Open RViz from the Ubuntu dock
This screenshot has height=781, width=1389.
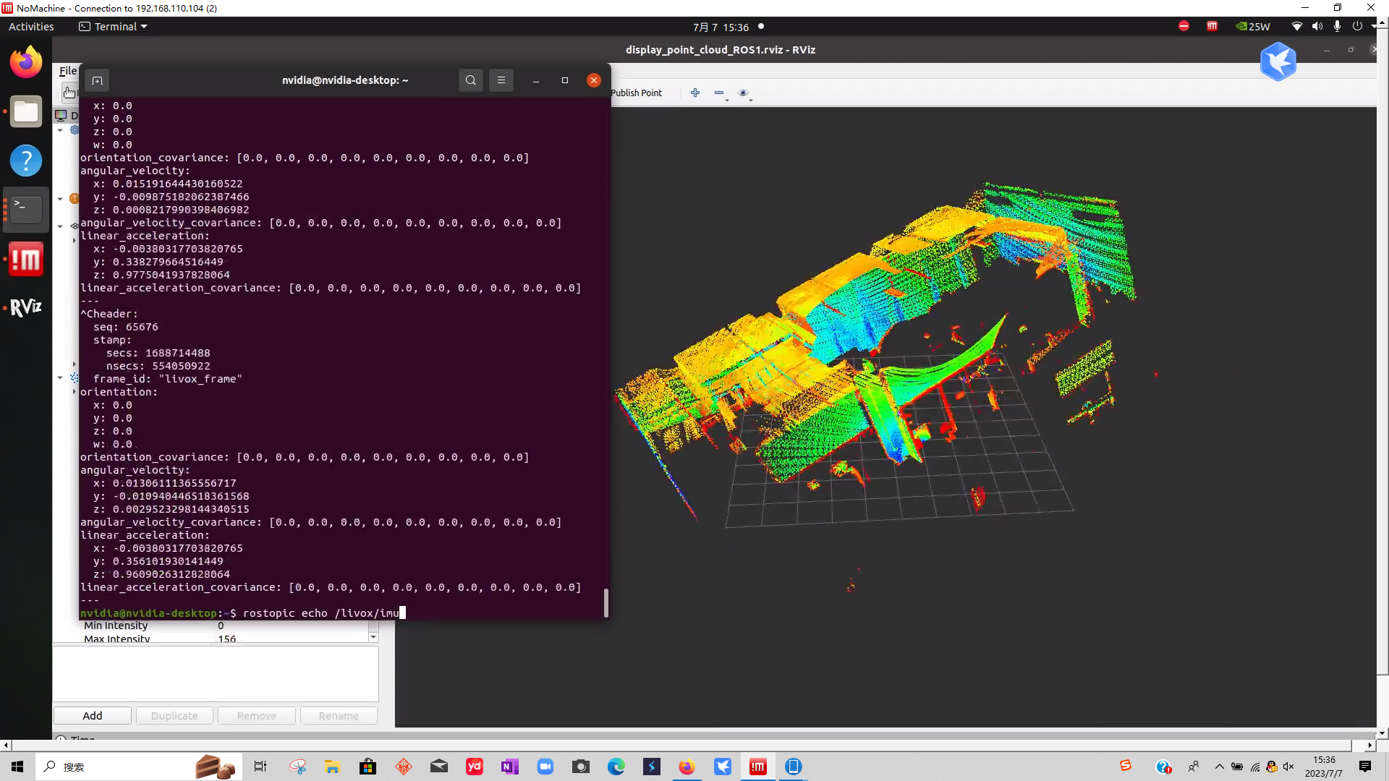[26, 308]
